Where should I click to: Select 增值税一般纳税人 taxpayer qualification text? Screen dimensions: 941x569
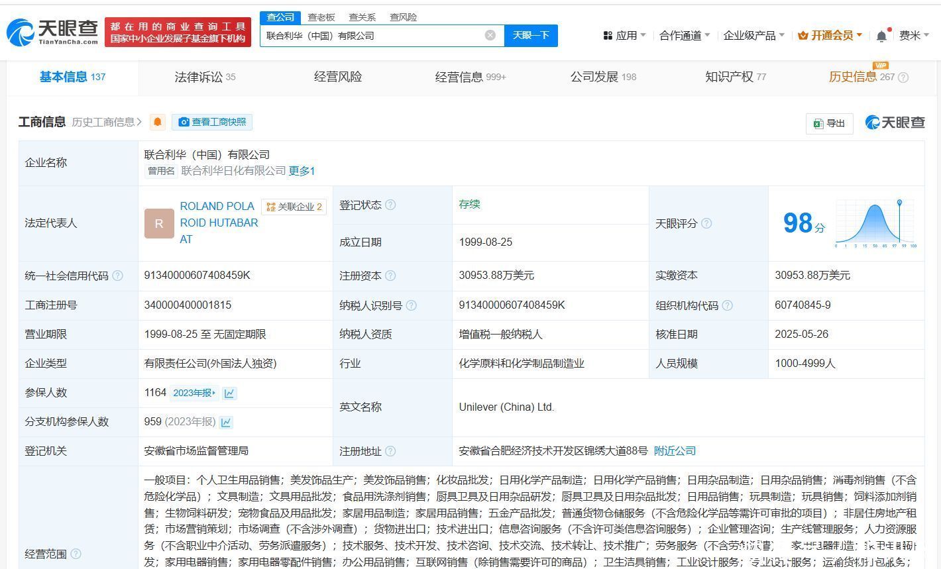[x=500, y=335]
